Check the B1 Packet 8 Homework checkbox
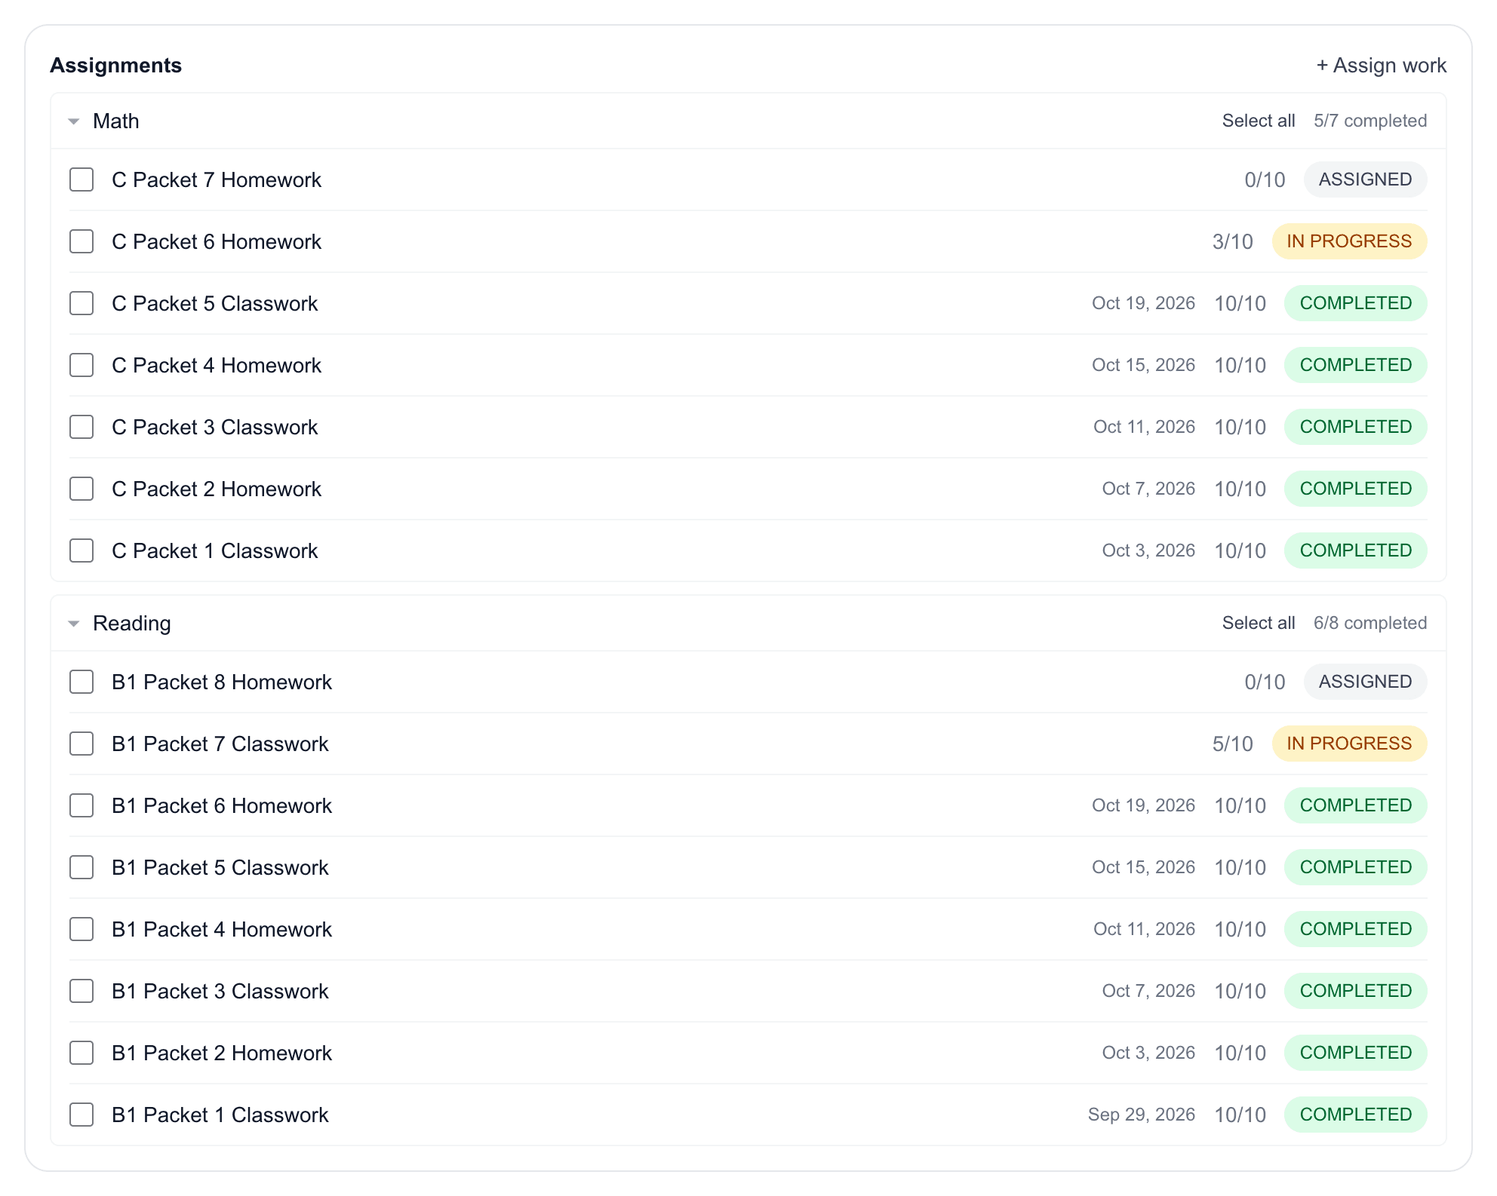This screenshot has height=1196, width=1497. (81, 682)
